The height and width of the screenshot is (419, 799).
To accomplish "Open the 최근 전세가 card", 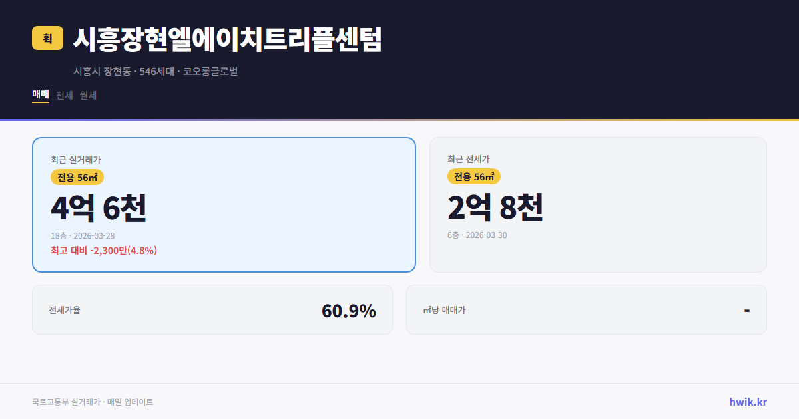I will coord(598,204).
